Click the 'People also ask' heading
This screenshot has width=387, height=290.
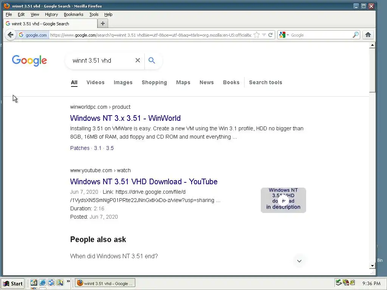98,239
